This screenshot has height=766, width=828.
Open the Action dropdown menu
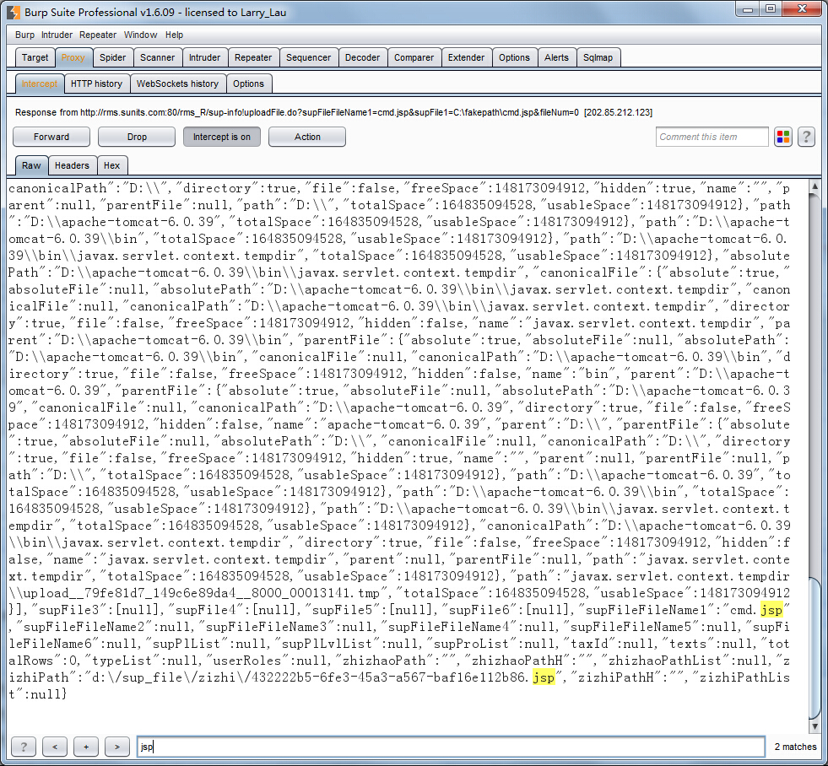point(307,137)
